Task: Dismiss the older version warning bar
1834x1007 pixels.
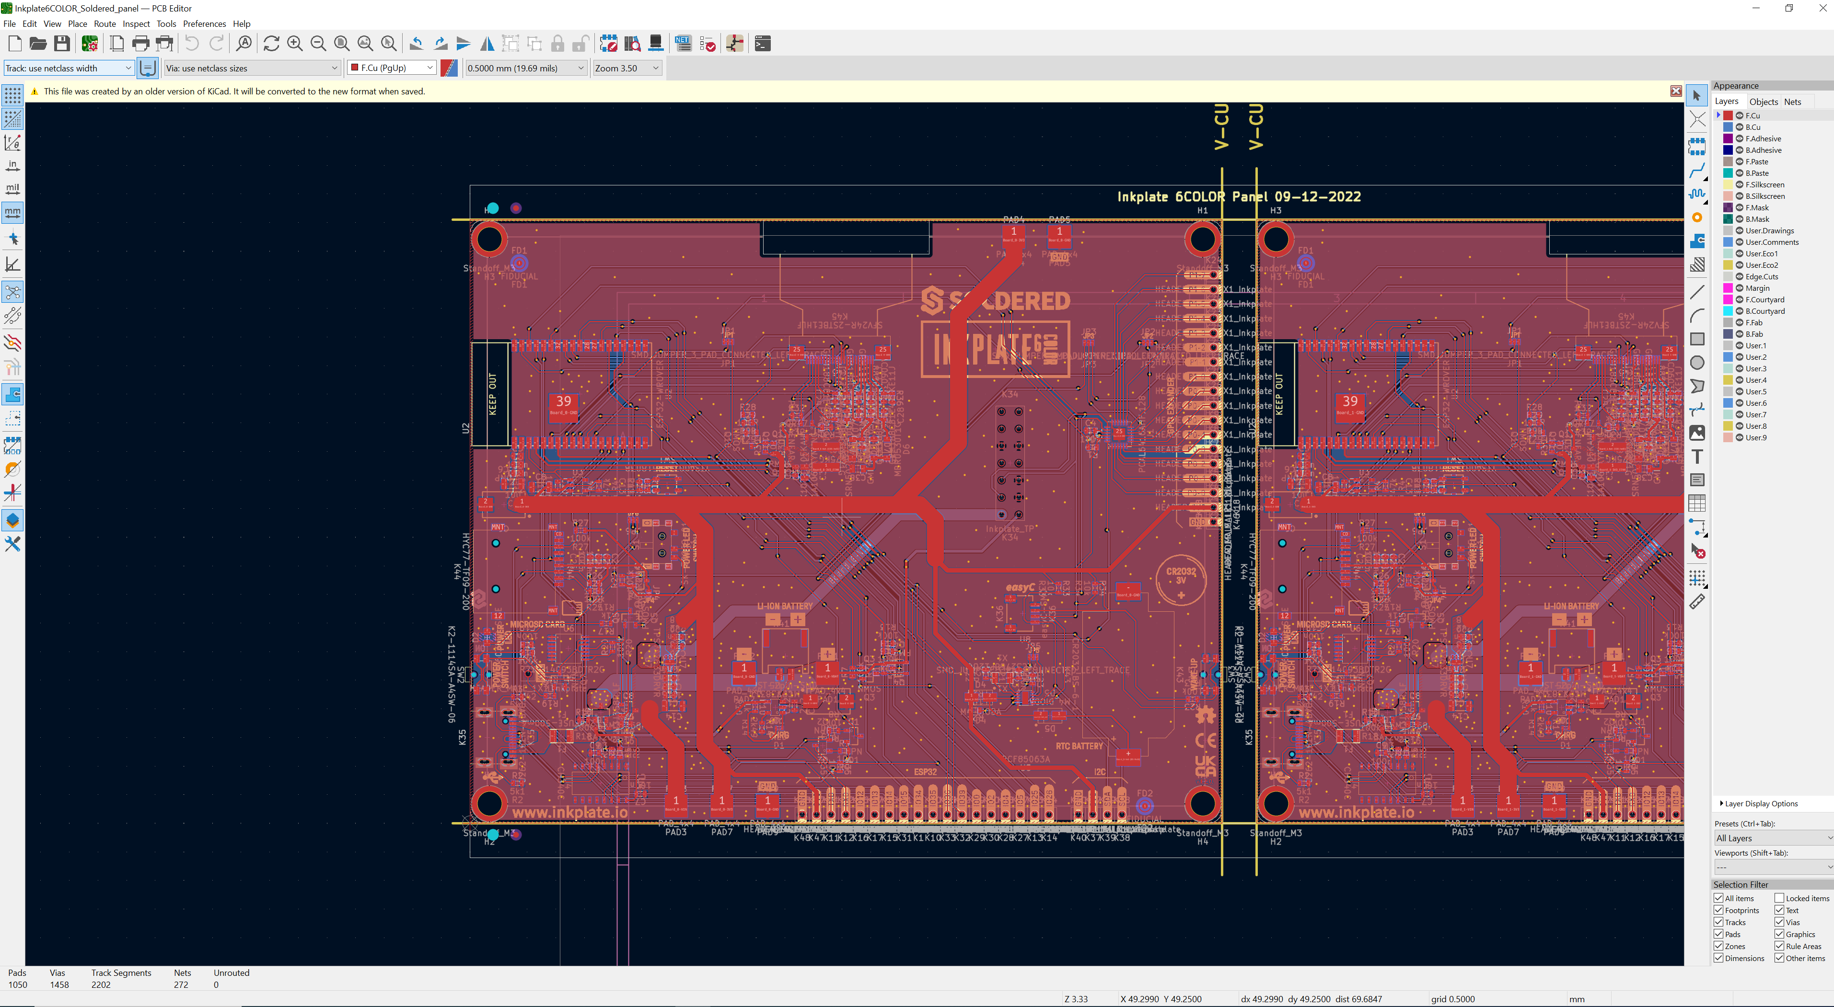Action: coord(1676,91)
